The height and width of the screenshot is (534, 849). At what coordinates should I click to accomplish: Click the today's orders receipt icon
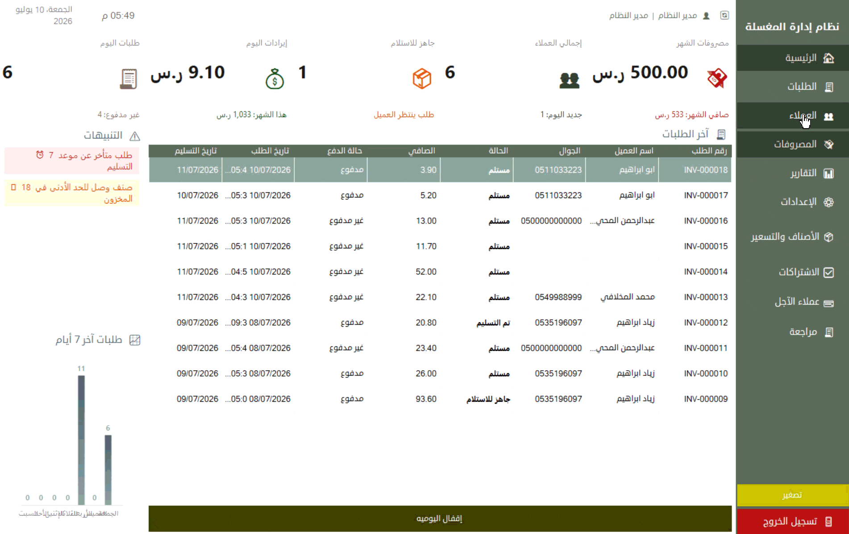click(x=128, y=79)
